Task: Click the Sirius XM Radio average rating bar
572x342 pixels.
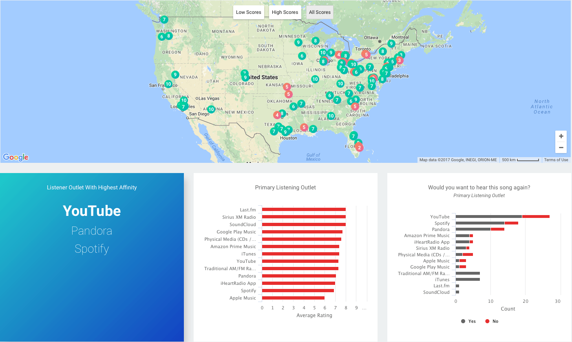Action: (304, 217)
